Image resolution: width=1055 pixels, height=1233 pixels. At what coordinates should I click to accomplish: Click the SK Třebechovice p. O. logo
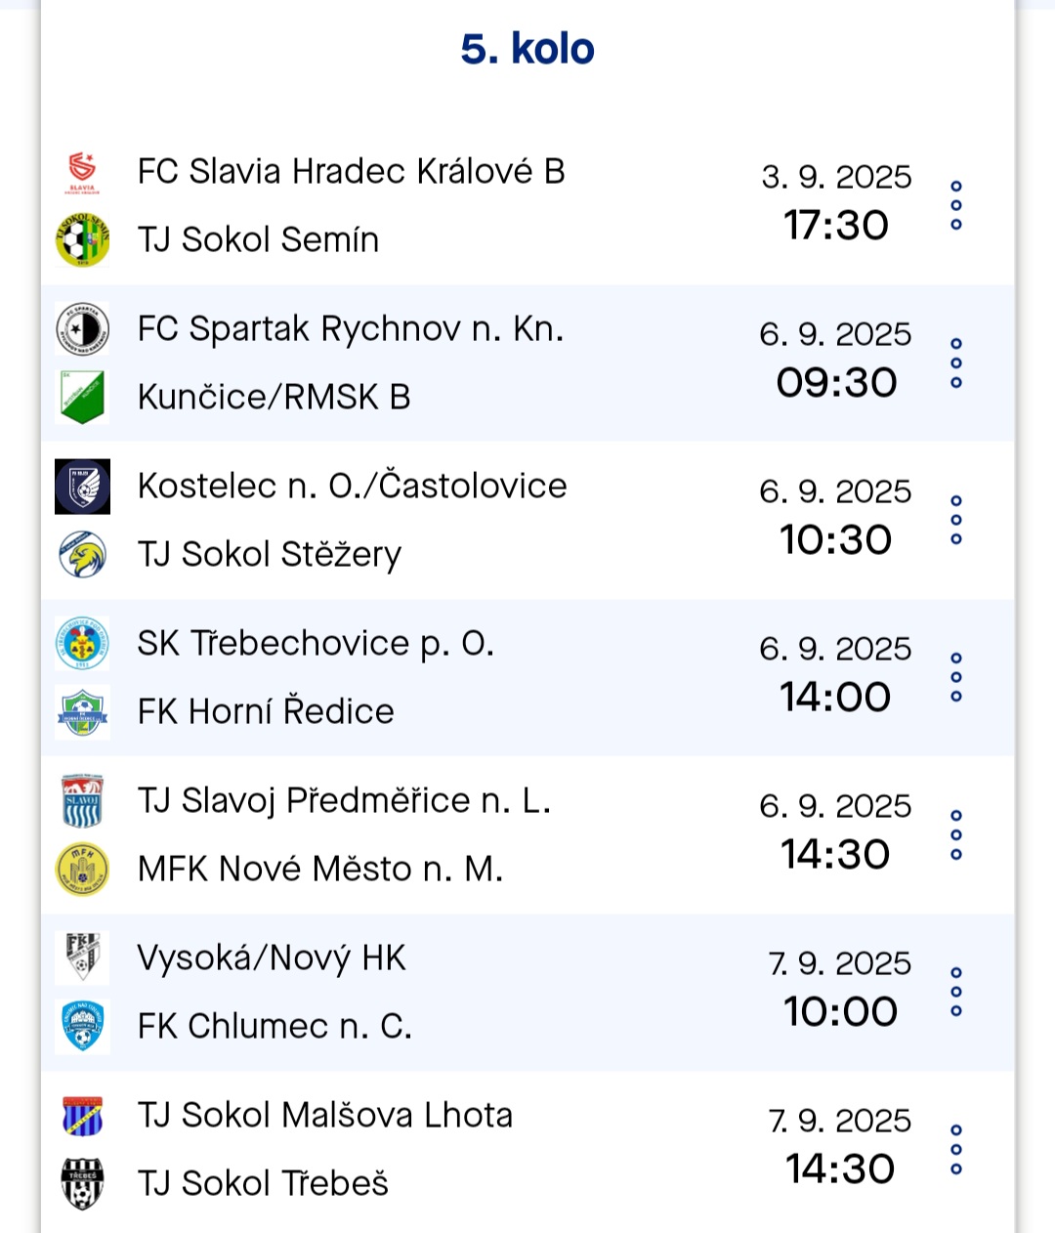coord(82,644)
